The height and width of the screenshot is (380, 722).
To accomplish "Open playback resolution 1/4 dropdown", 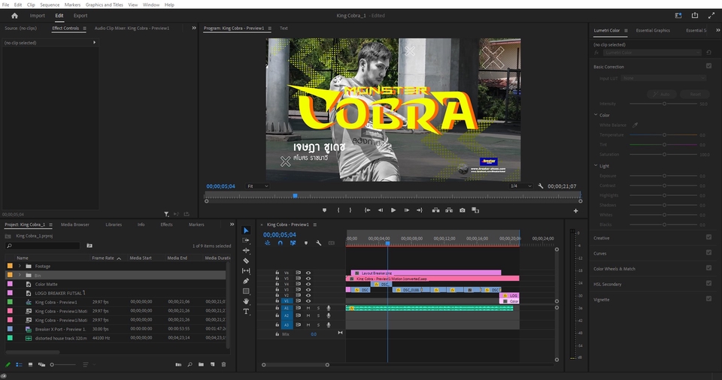I will pyautogui.click(x=520, y=186).
